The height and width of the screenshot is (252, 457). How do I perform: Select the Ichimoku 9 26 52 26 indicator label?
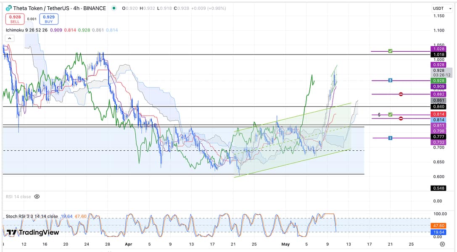pos(26,30)
